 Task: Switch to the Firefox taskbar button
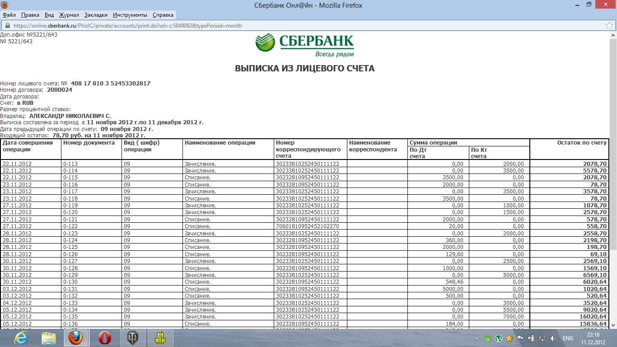76,338
